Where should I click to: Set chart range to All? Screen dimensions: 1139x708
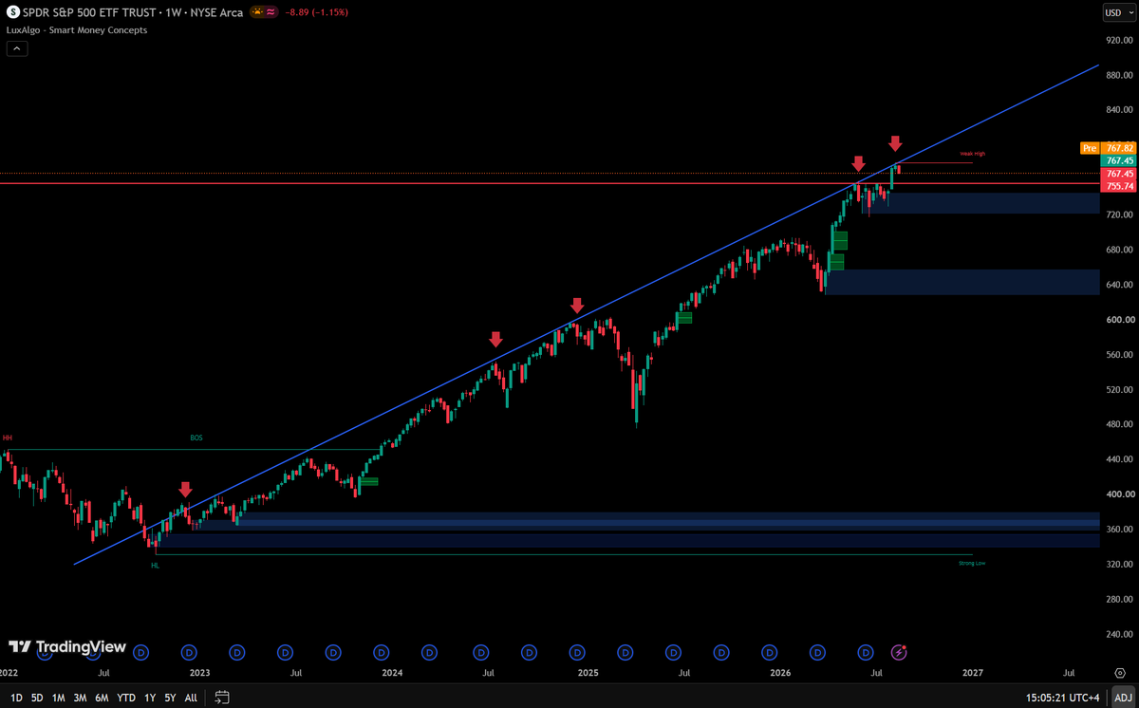[x=191, y=698]
